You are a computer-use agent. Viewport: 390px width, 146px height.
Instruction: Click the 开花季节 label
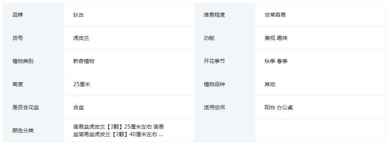pyautogui.click(x=214, y=61)
